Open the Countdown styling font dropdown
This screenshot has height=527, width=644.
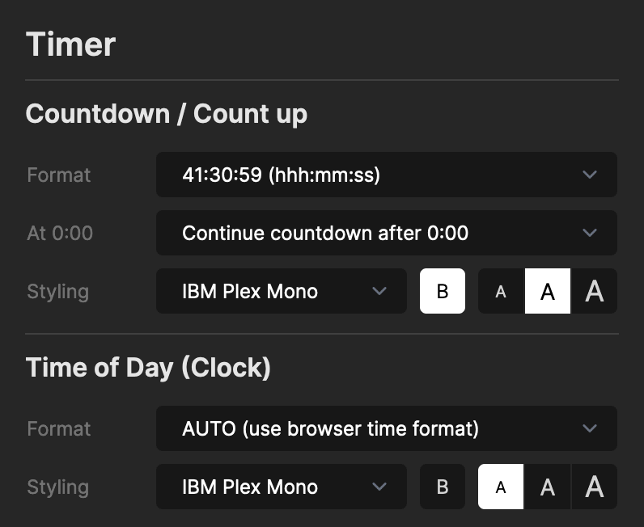281,291
